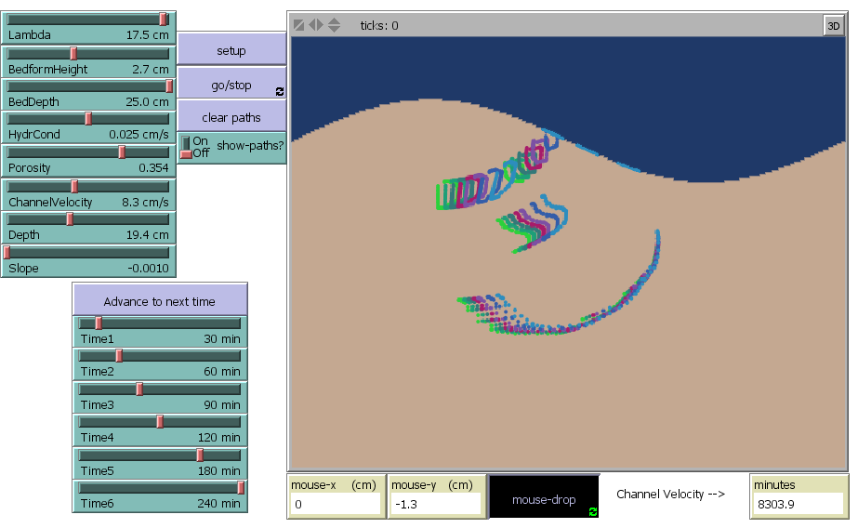
Task: Click the 3D view button
Action: pos(833,26)
